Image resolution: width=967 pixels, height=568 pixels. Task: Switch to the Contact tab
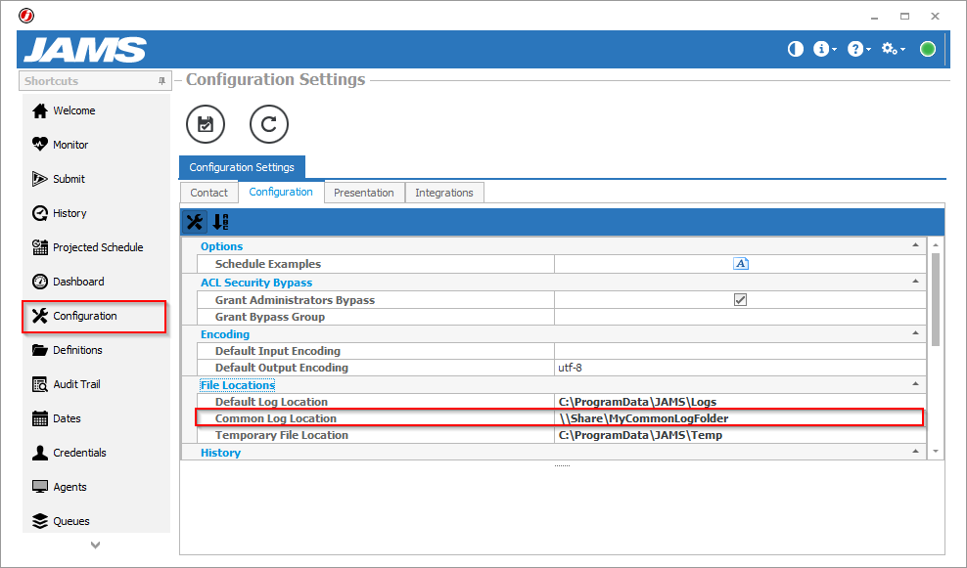pyautogui.click(x=209, y=193)
